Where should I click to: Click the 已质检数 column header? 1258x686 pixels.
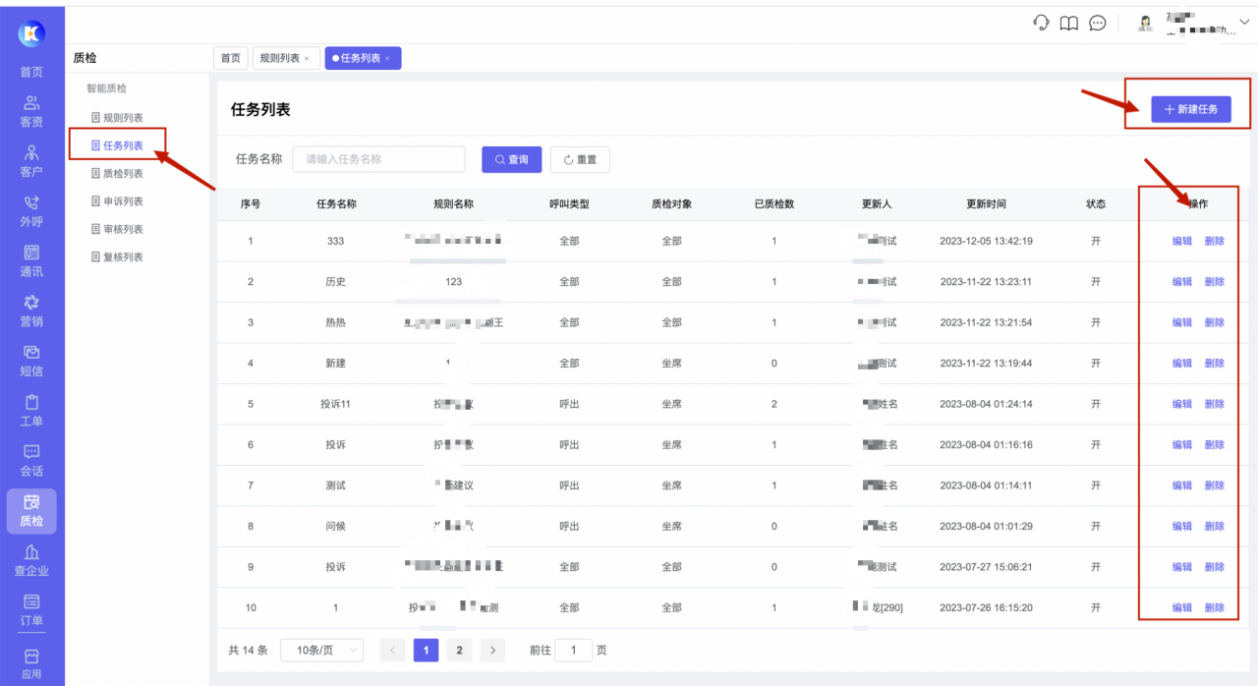pyautogui.click(x=773, y=204)
